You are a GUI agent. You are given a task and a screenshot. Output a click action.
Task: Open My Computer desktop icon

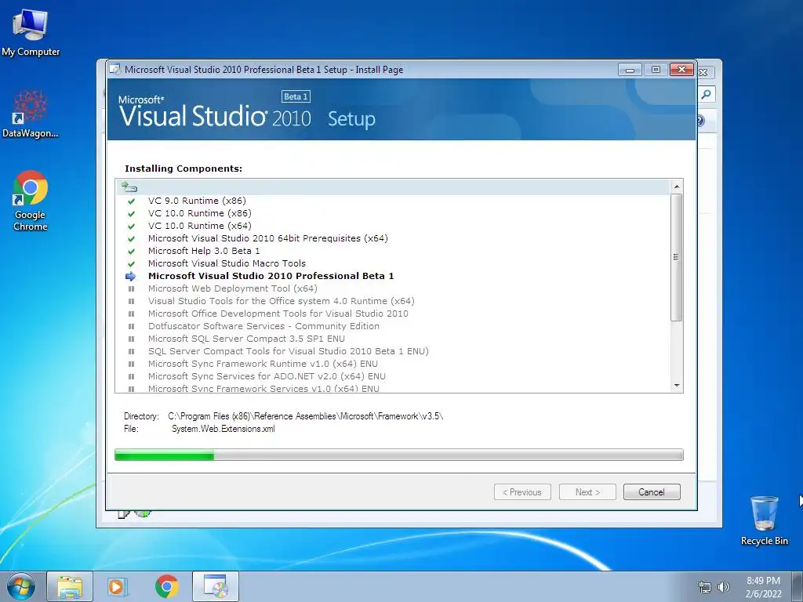pyautogui.click(x=31, y=32)
